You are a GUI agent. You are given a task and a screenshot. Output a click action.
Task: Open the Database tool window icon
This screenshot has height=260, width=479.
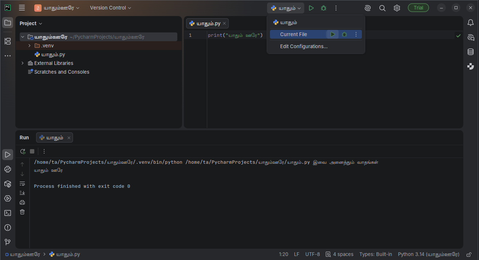[471, 52]
